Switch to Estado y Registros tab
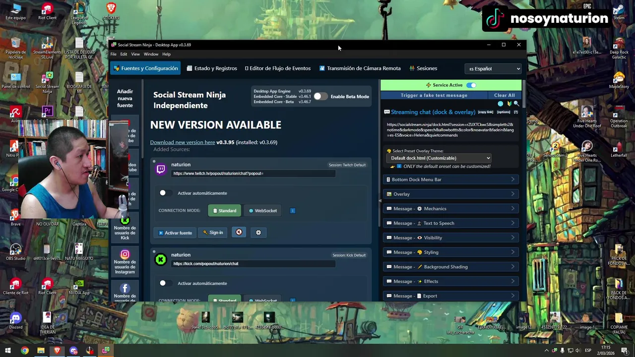Image resolution: width=635 pixels, height=357 pixels. click(x=212, y=68)
